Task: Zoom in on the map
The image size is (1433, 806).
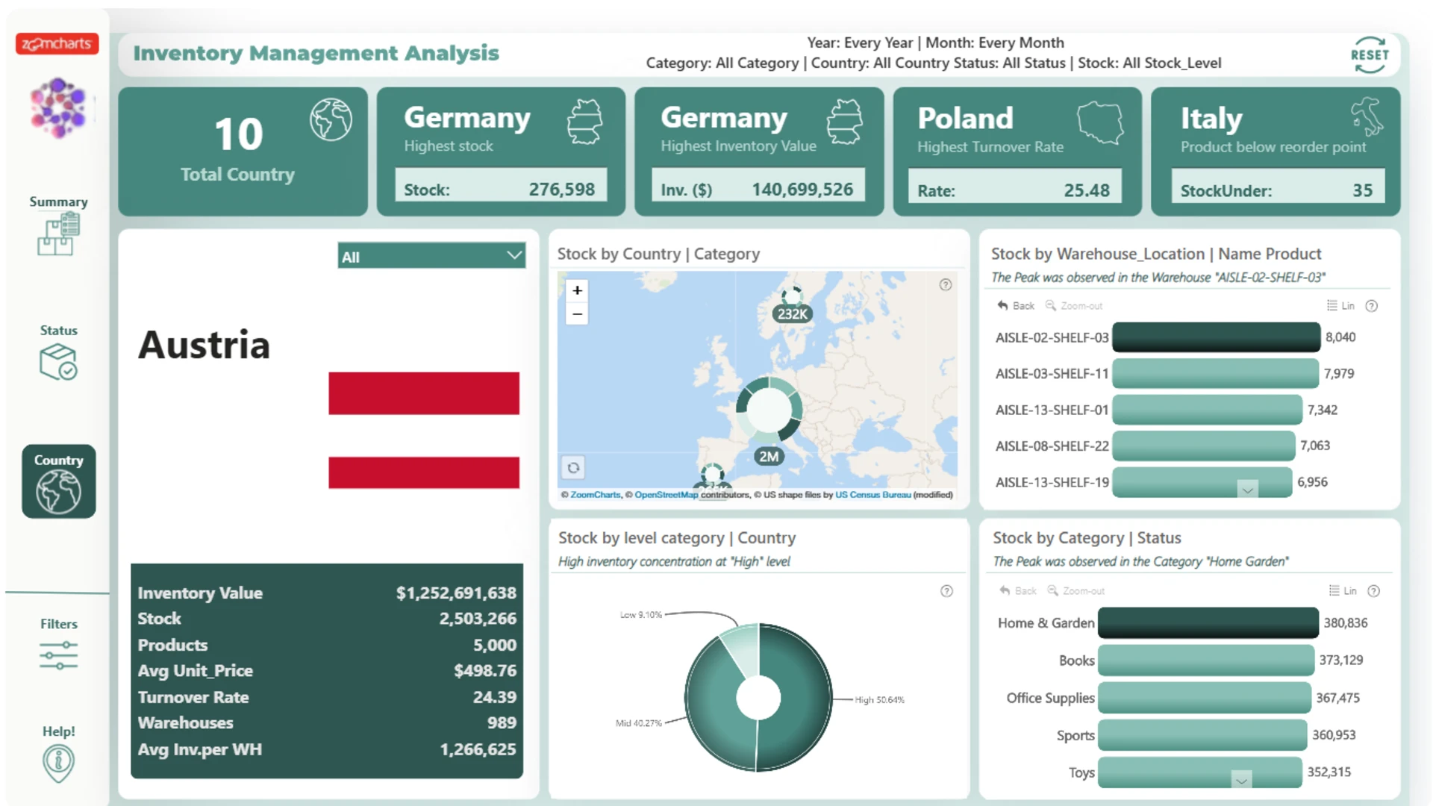Action: 577,290
